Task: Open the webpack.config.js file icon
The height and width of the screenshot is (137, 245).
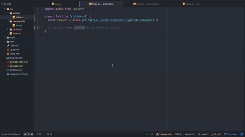Action: coord(8,74)
